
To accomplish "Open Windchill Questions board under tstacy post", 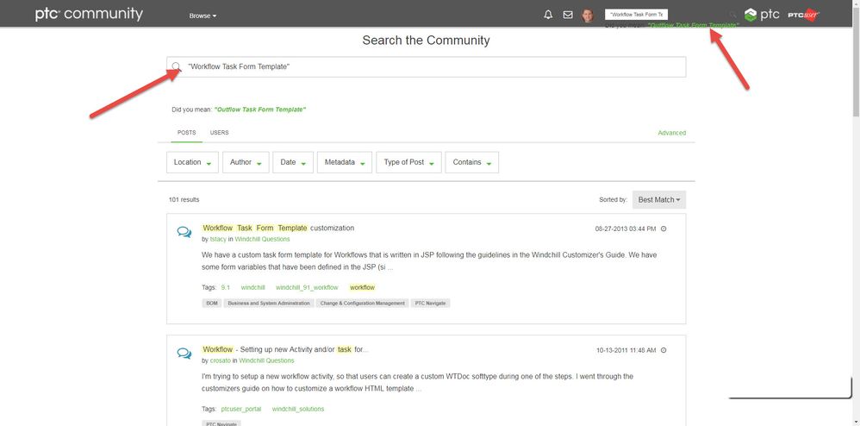I will [x=262, y=240].
